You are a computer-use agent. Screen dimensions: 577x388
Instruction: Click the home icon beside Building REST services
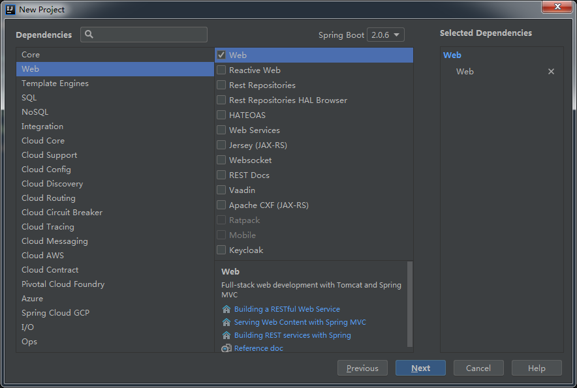(227, 335)
